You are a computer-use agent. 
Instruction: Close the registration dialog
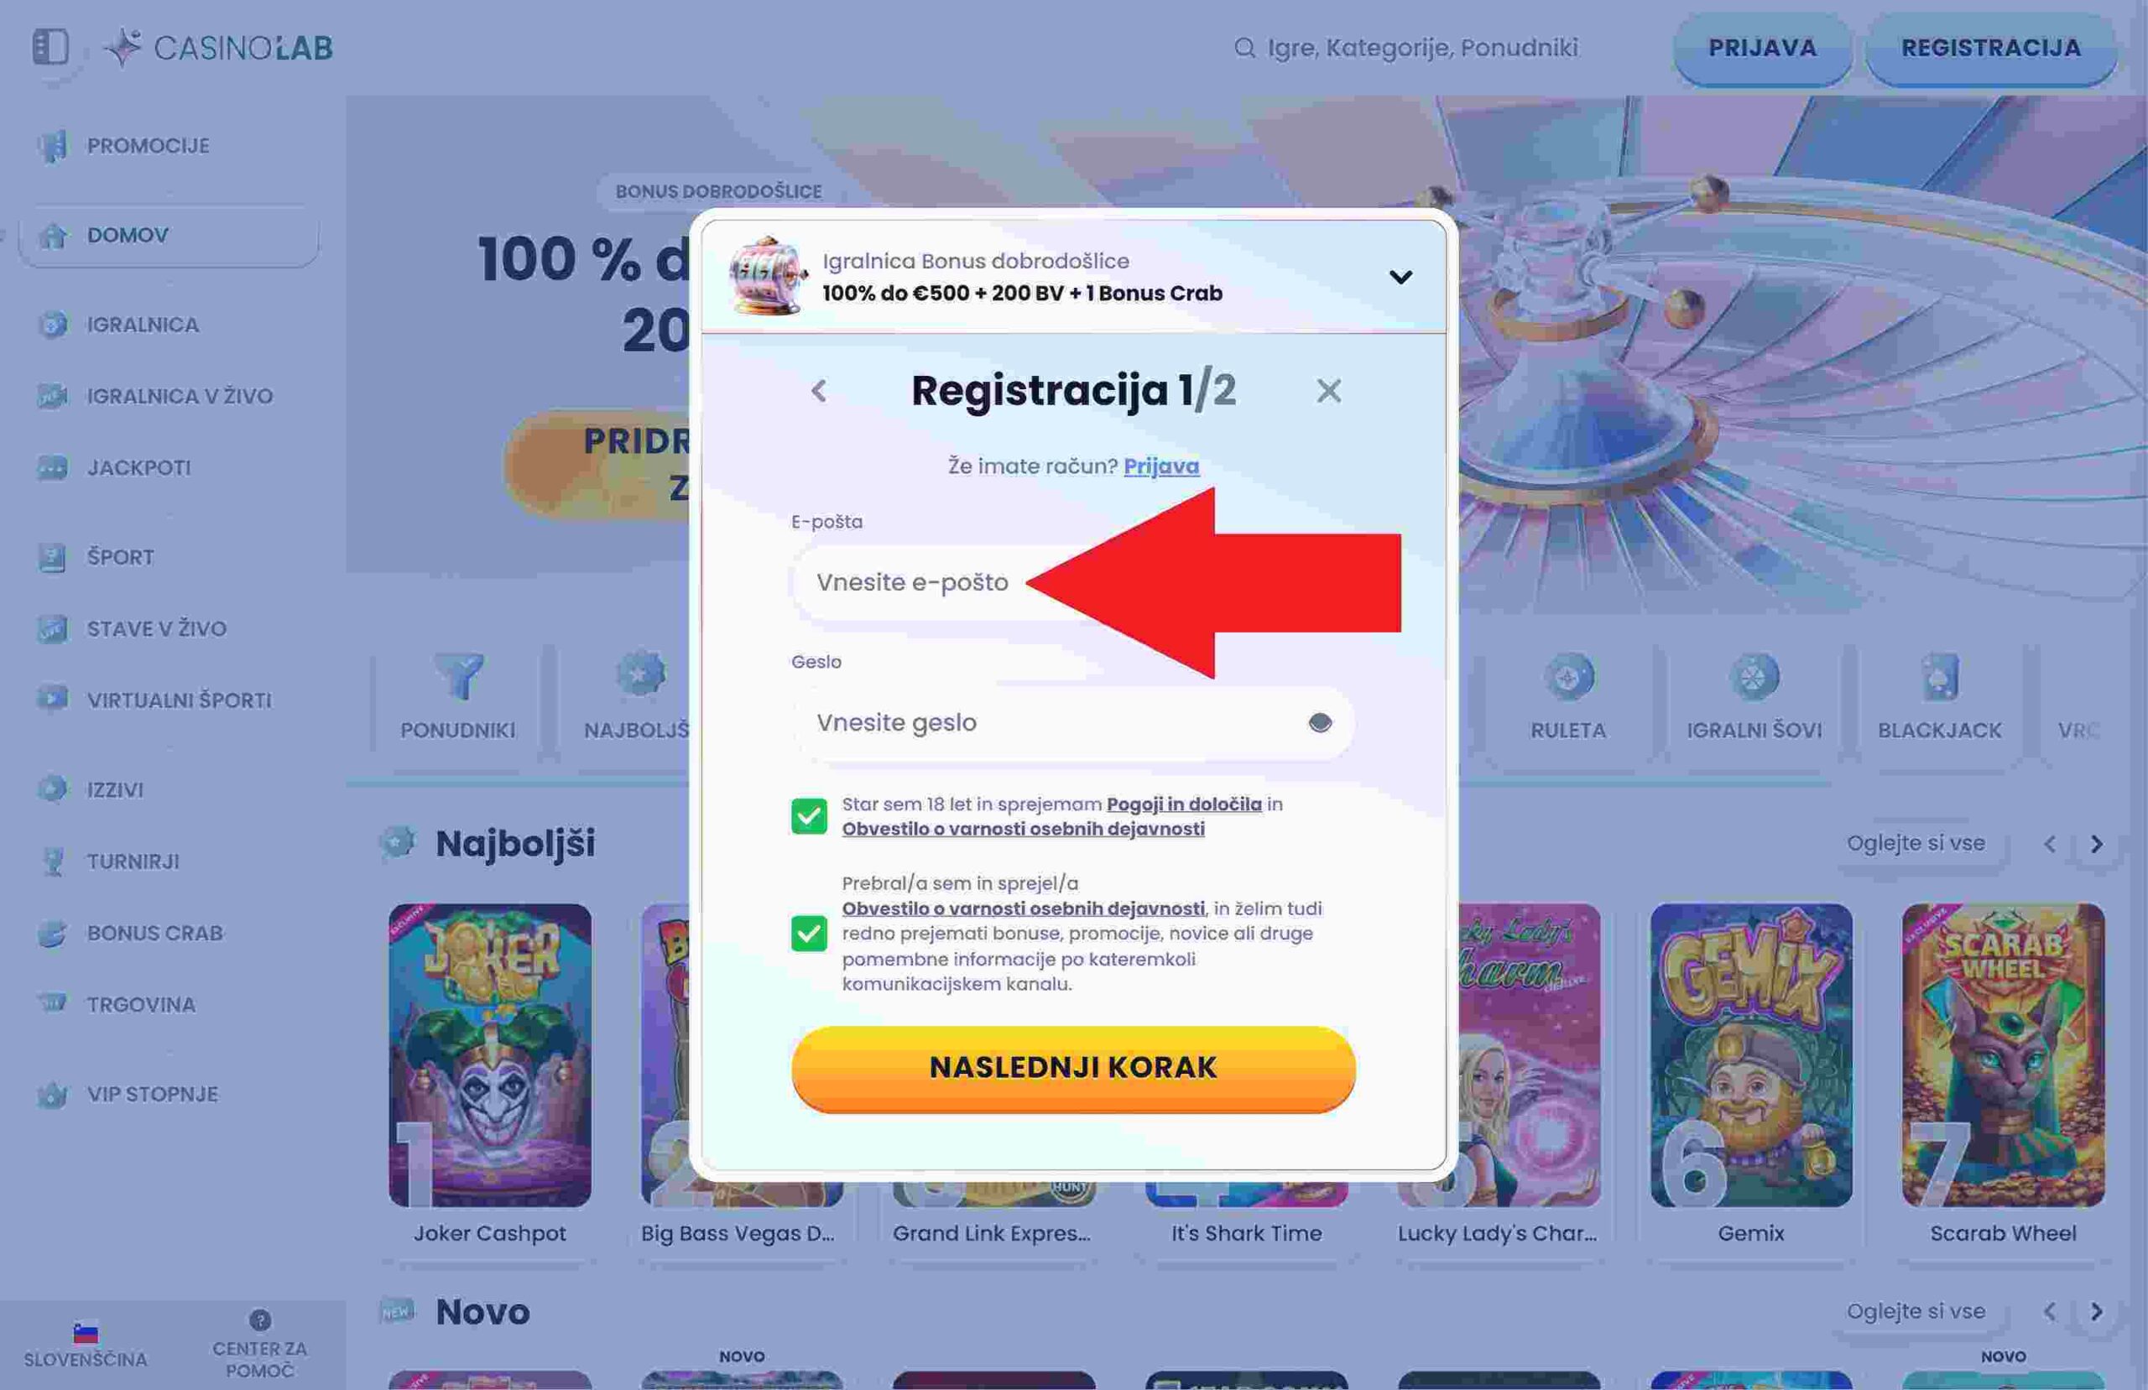(x=1328, y=391)
